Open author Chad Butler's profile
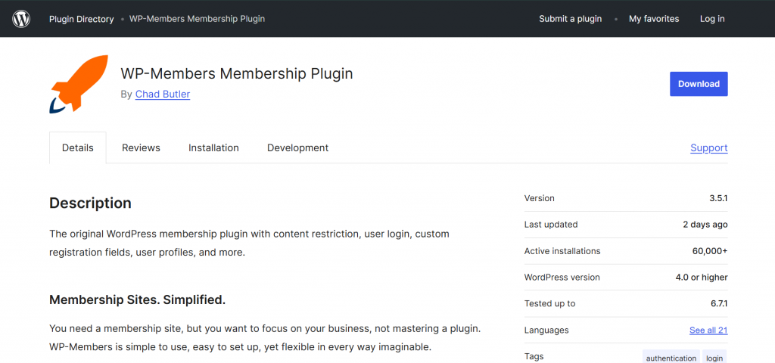 (163, 94)
